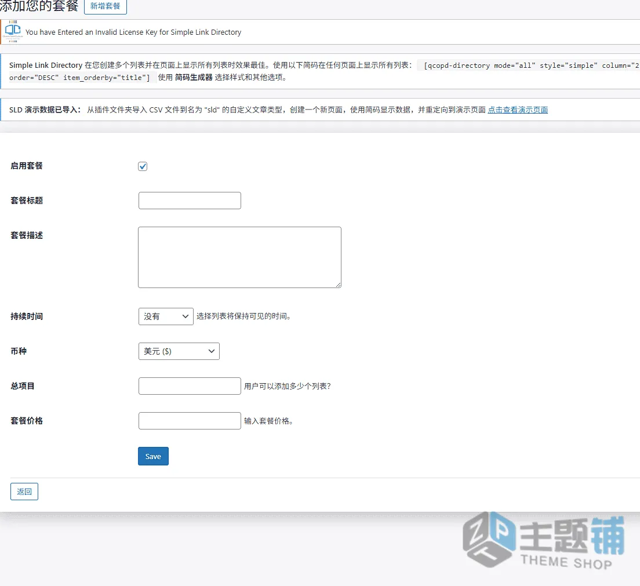640x586 pixels.
Task: Open the 币种 dropdown showing 美元 ($)
Action: point(179,351)
